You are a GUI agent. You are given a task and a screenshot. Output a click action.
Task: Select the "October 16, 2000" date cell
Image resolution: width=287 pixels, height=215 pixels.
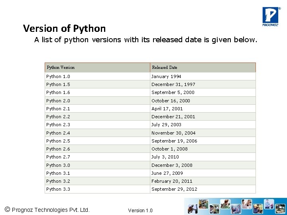pos(171,101)
